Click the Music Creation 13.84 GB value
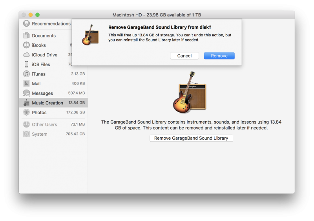 click(x=77, y=102)
